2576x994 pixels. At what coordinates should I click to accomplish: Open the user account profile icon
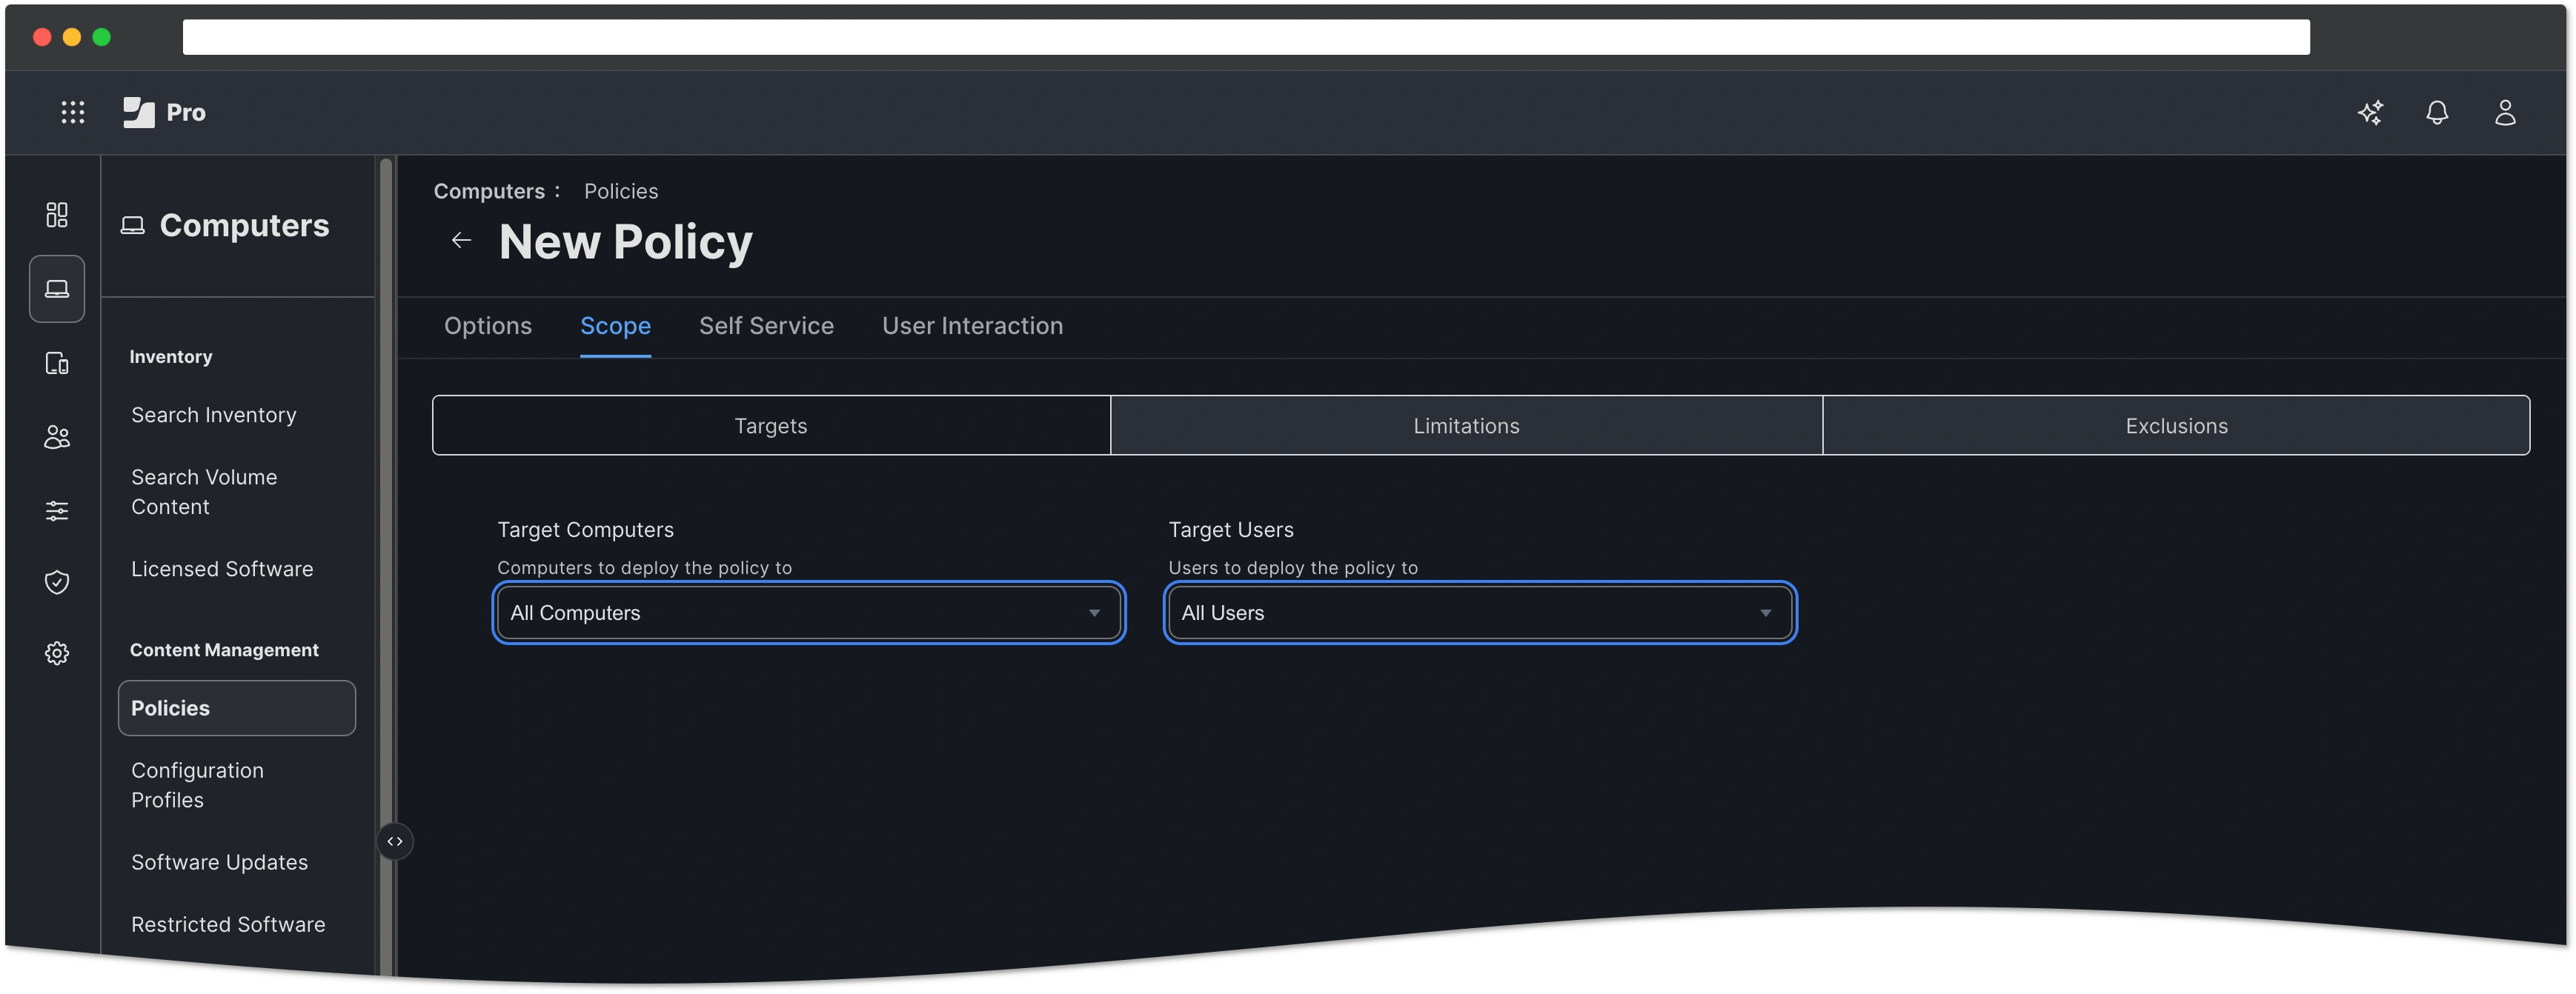click(2504, 112)
